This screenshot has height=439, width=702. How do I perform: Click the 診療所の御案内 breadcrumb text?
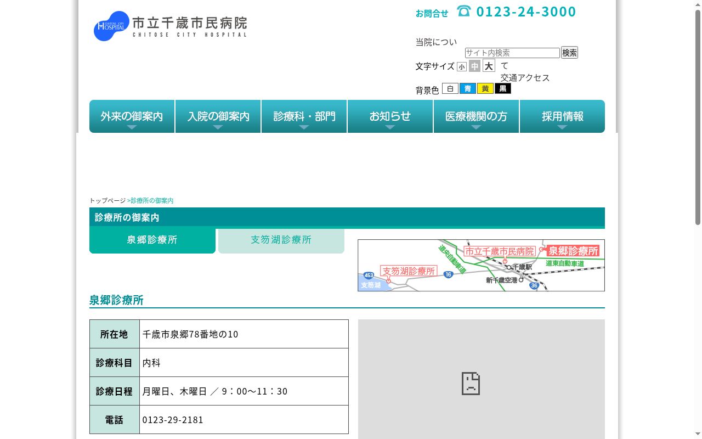point(152,201)
